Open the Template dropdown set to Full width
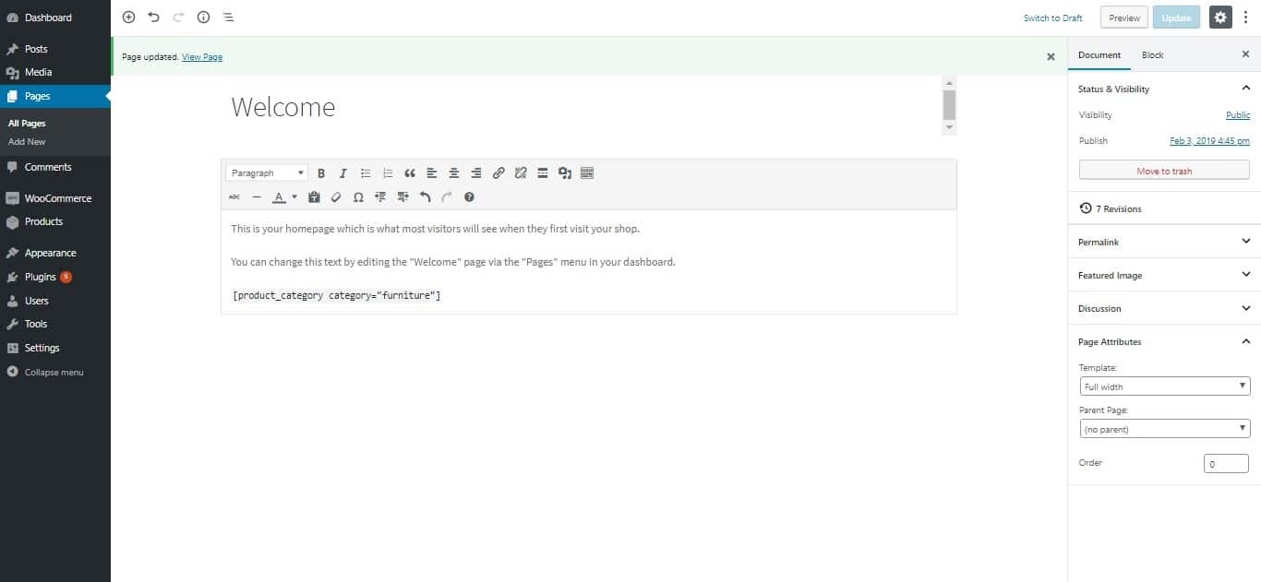 pos(1165,386)
